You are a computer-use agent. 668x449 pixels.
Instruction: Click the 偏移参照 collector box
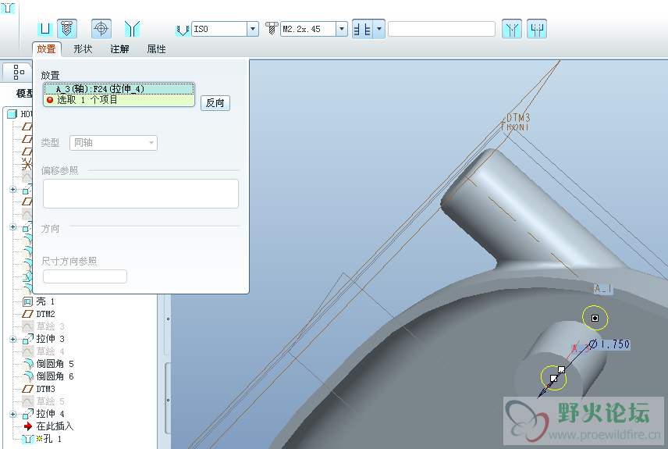tap(140, 194)
